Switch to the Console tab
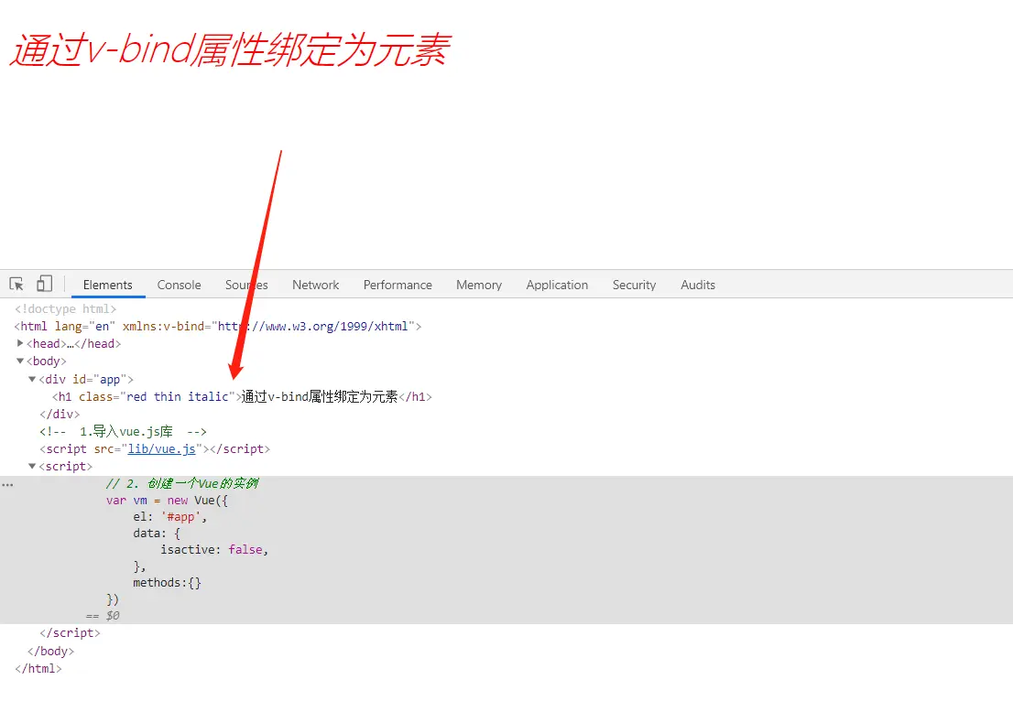This screenshot has width=1013, height=701. [179, 285]
